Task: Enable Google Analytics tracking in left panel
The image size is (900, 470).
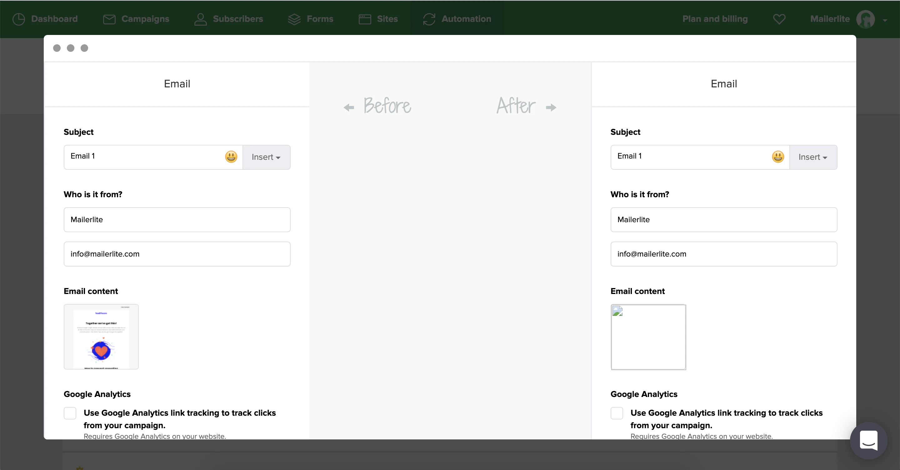Action: click(70, 413)
